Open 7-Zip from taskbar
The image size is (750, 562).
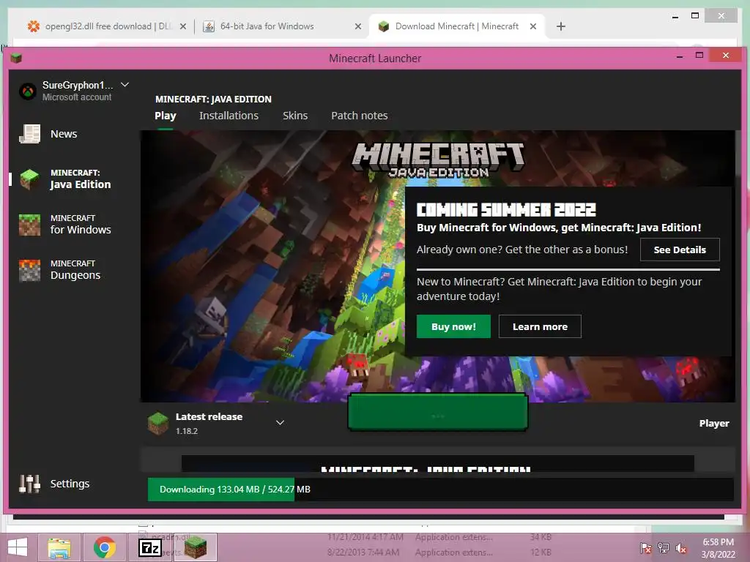(x=149, y=547)
